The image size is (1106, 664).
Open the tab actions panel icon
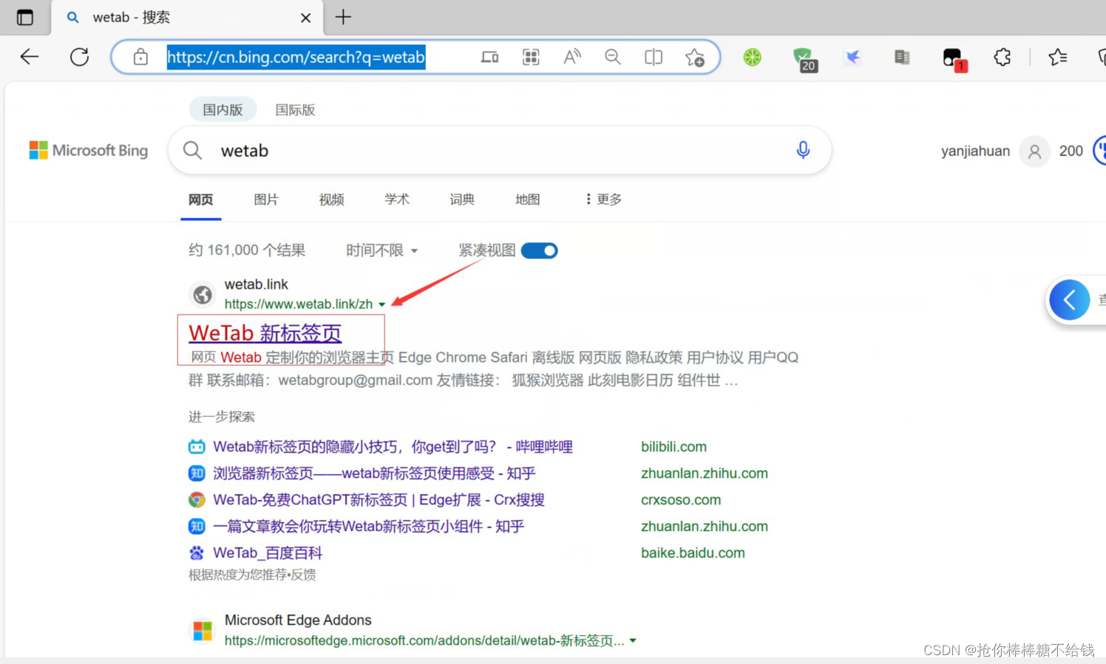click(25, 17)
